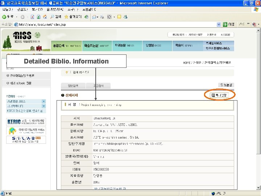Click the ISBN value 1562863290

point(101,170)
